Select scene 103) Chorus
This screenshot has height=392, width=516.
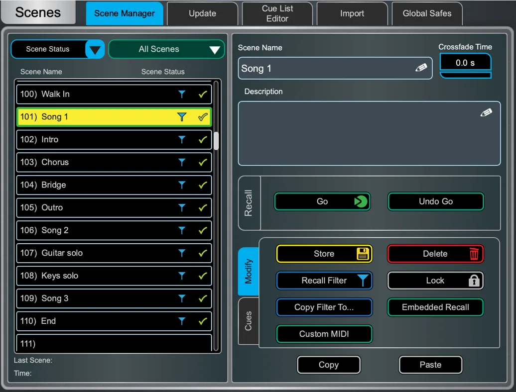(114, 162)
